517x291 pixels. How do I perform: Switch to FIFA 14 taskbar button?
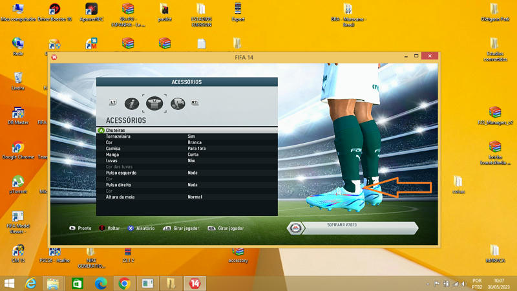point(195,283)
